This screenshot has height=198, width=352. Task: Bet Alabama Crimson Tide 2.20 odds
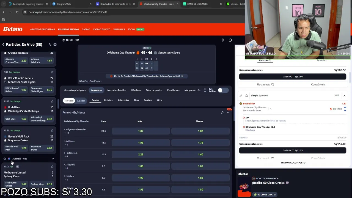16,61
